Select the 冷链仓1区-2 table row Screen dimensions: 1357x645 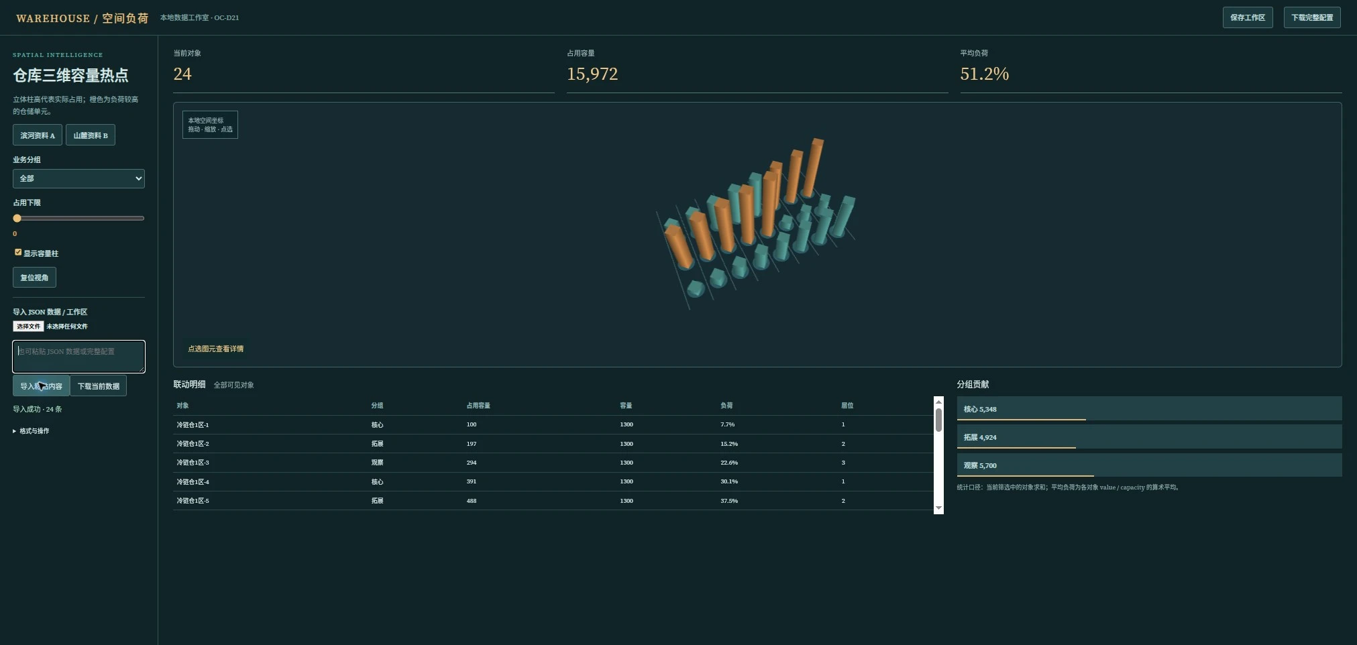tap(553, 444)
